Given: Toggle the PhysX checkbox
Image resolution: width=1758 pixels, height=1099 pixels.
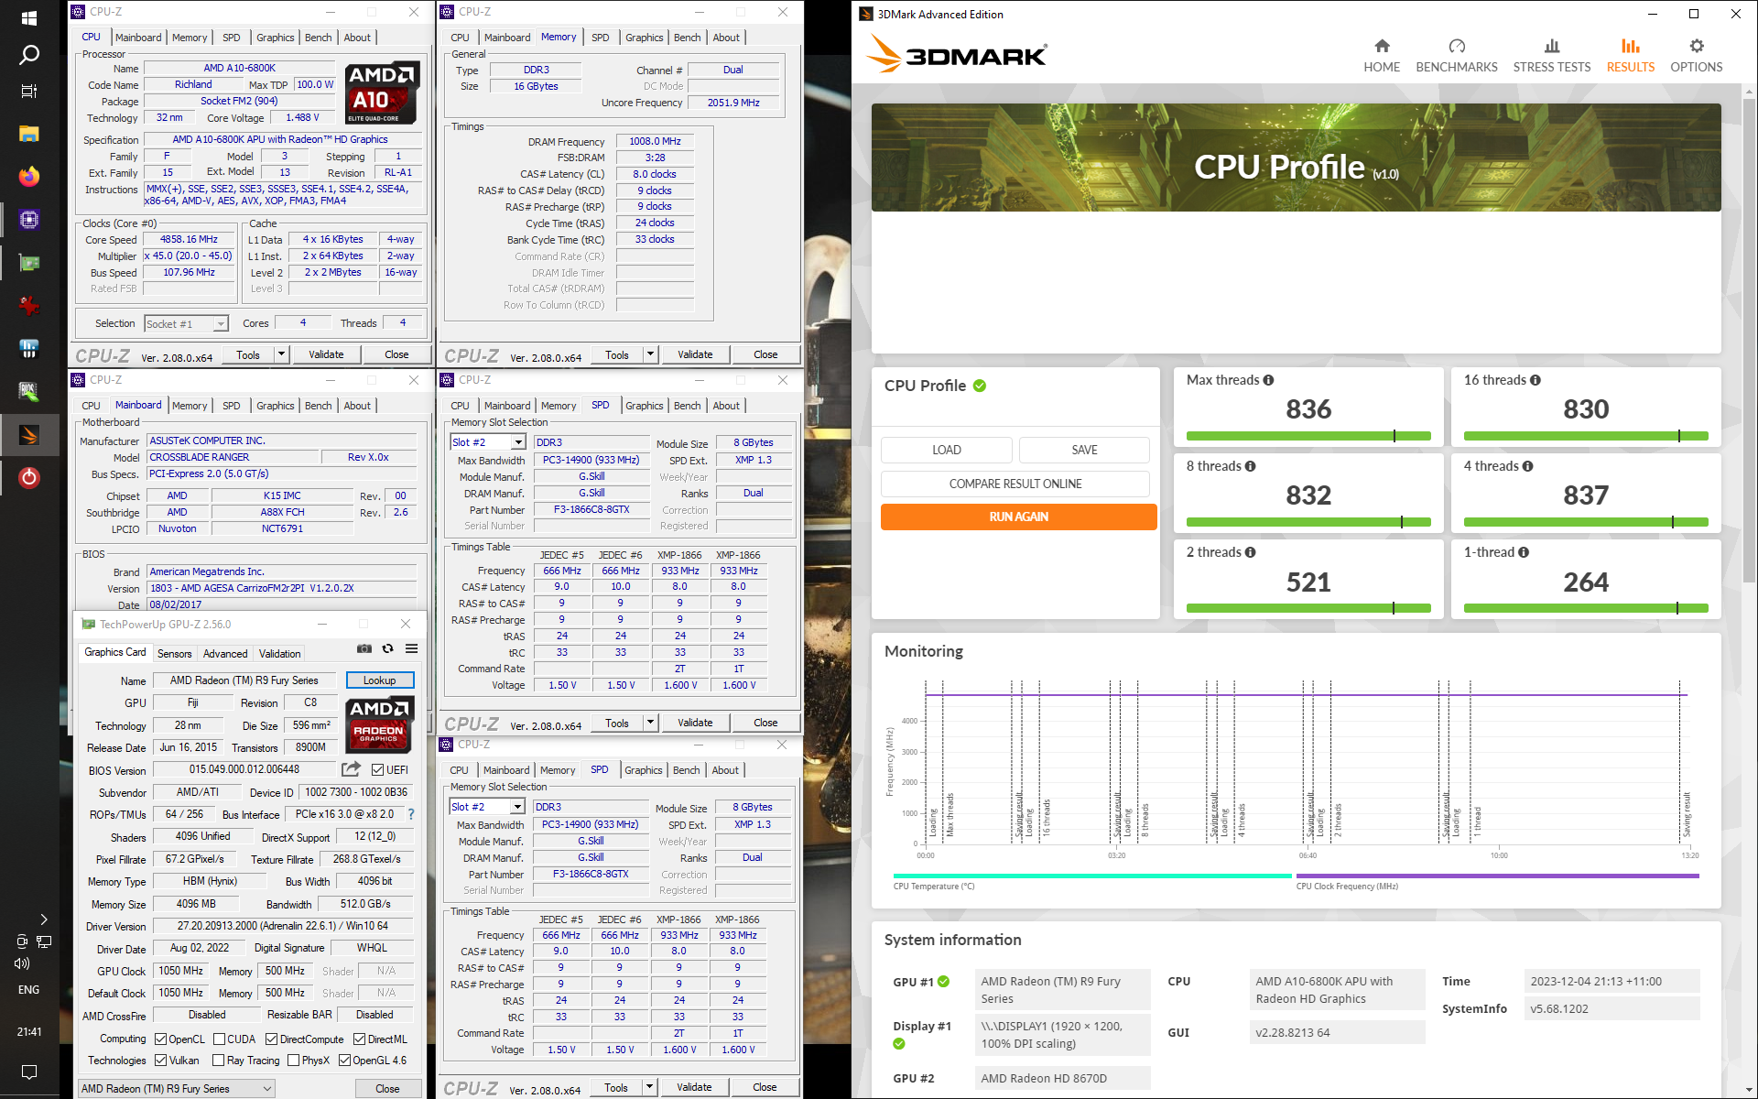Looking at the screenshot, I should [294, 1061].
